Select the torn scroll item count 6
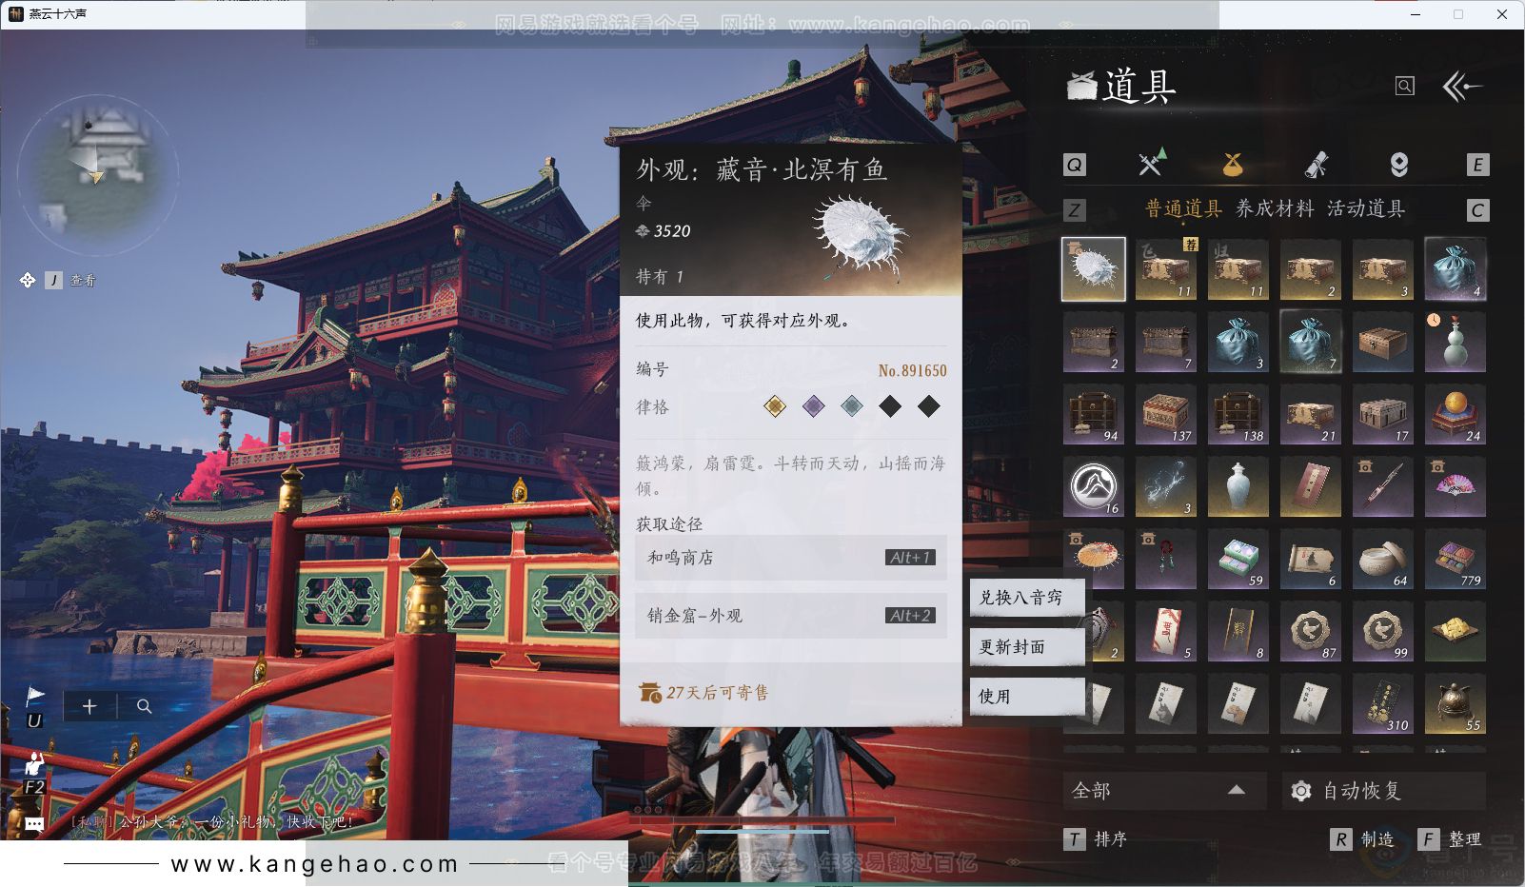This screenshot has height=887, width=1525. point(1311,559)
